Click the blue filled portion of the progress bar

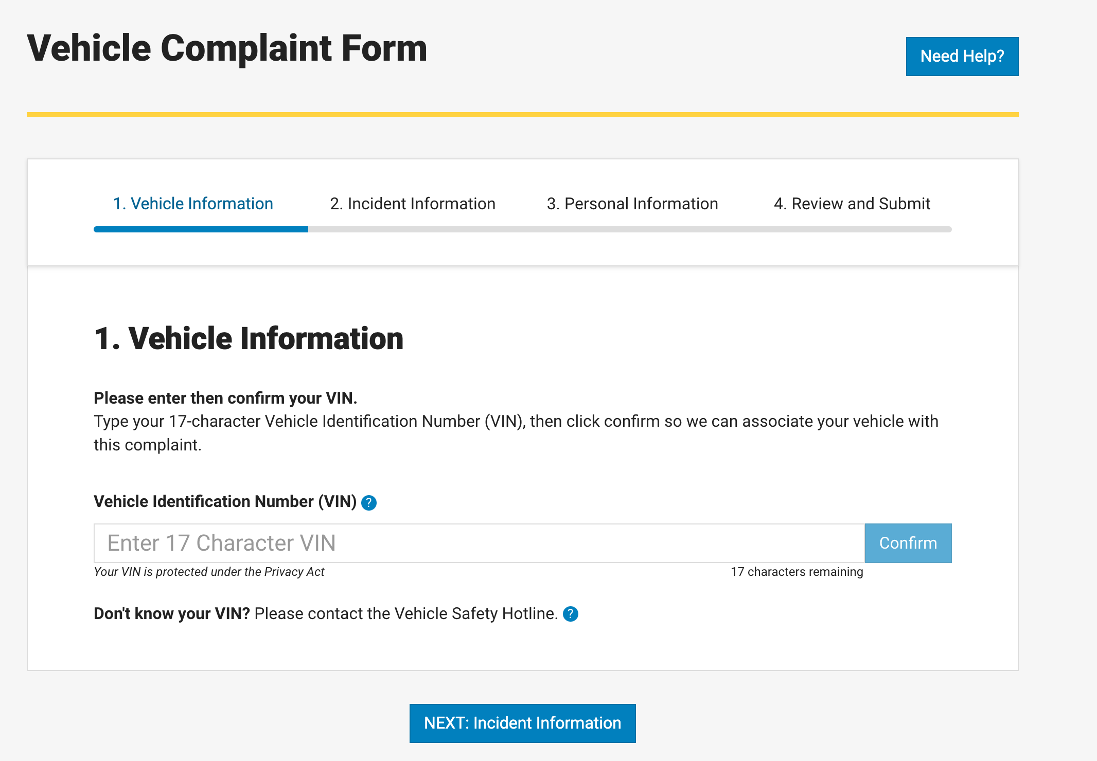pos(201,229)
